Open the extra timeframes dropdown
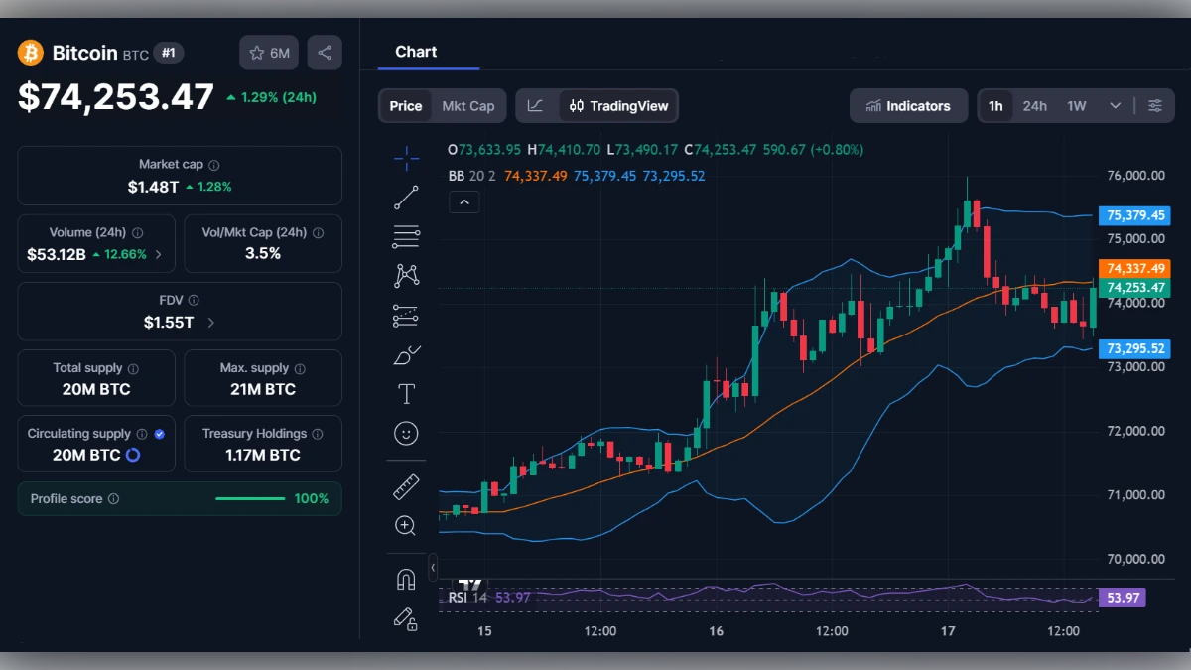Viewport: 1191px width, 670px height. click(x=1115, y=105)
